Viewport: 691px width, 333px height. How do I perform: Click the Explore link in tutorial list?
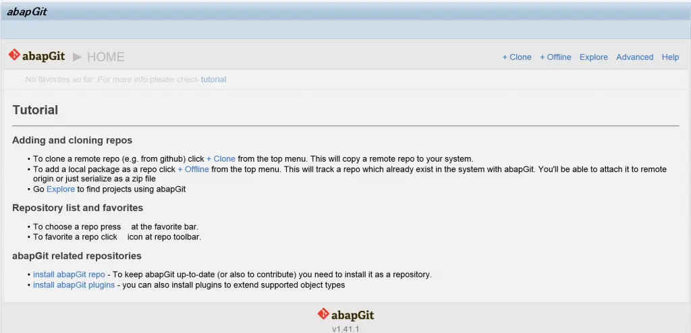(60, 189)
